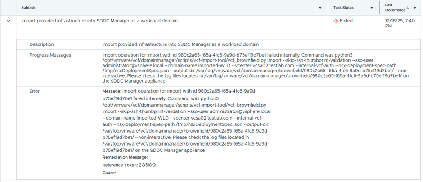Screen dimensions: 423x182
Task: Click the Description value text
Action: click(x=180, y=44)
